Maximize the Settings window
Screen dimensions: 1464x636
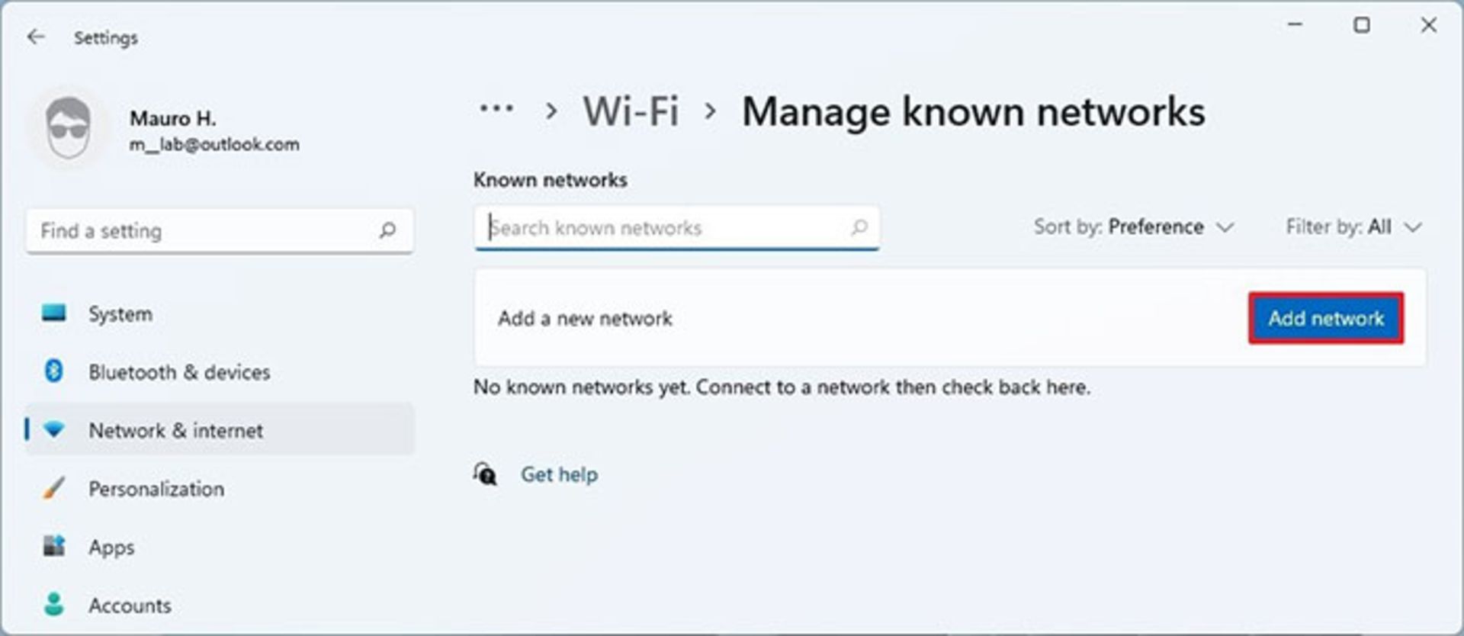point(1362,26)
